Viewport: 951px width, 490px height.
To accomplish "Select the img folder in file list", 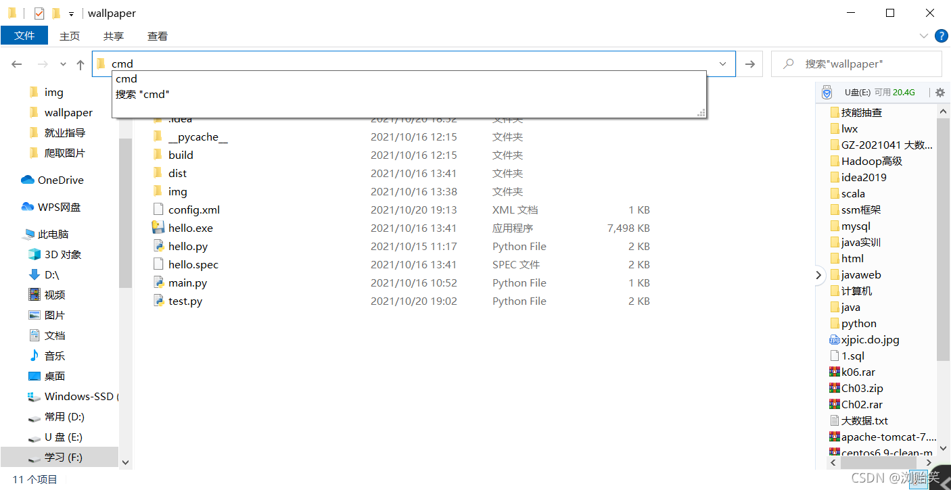I will pos(178,191).
